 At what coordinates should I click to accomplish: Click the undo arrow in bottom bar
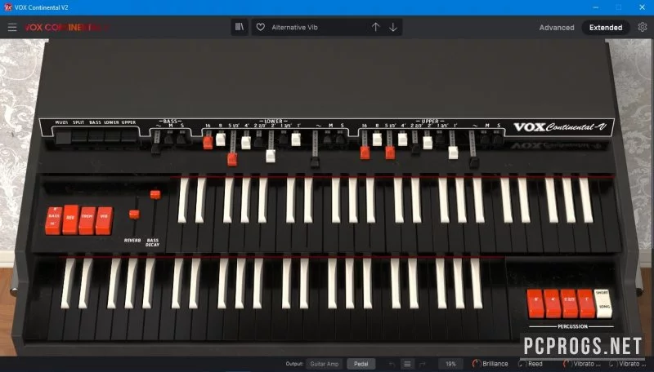(x=392, y=364)
